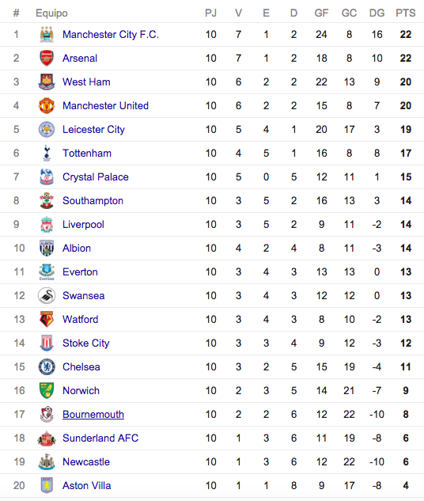Click the Swansea swan logo
Viewport: 424px width, 501px height.
coord(47,295)
